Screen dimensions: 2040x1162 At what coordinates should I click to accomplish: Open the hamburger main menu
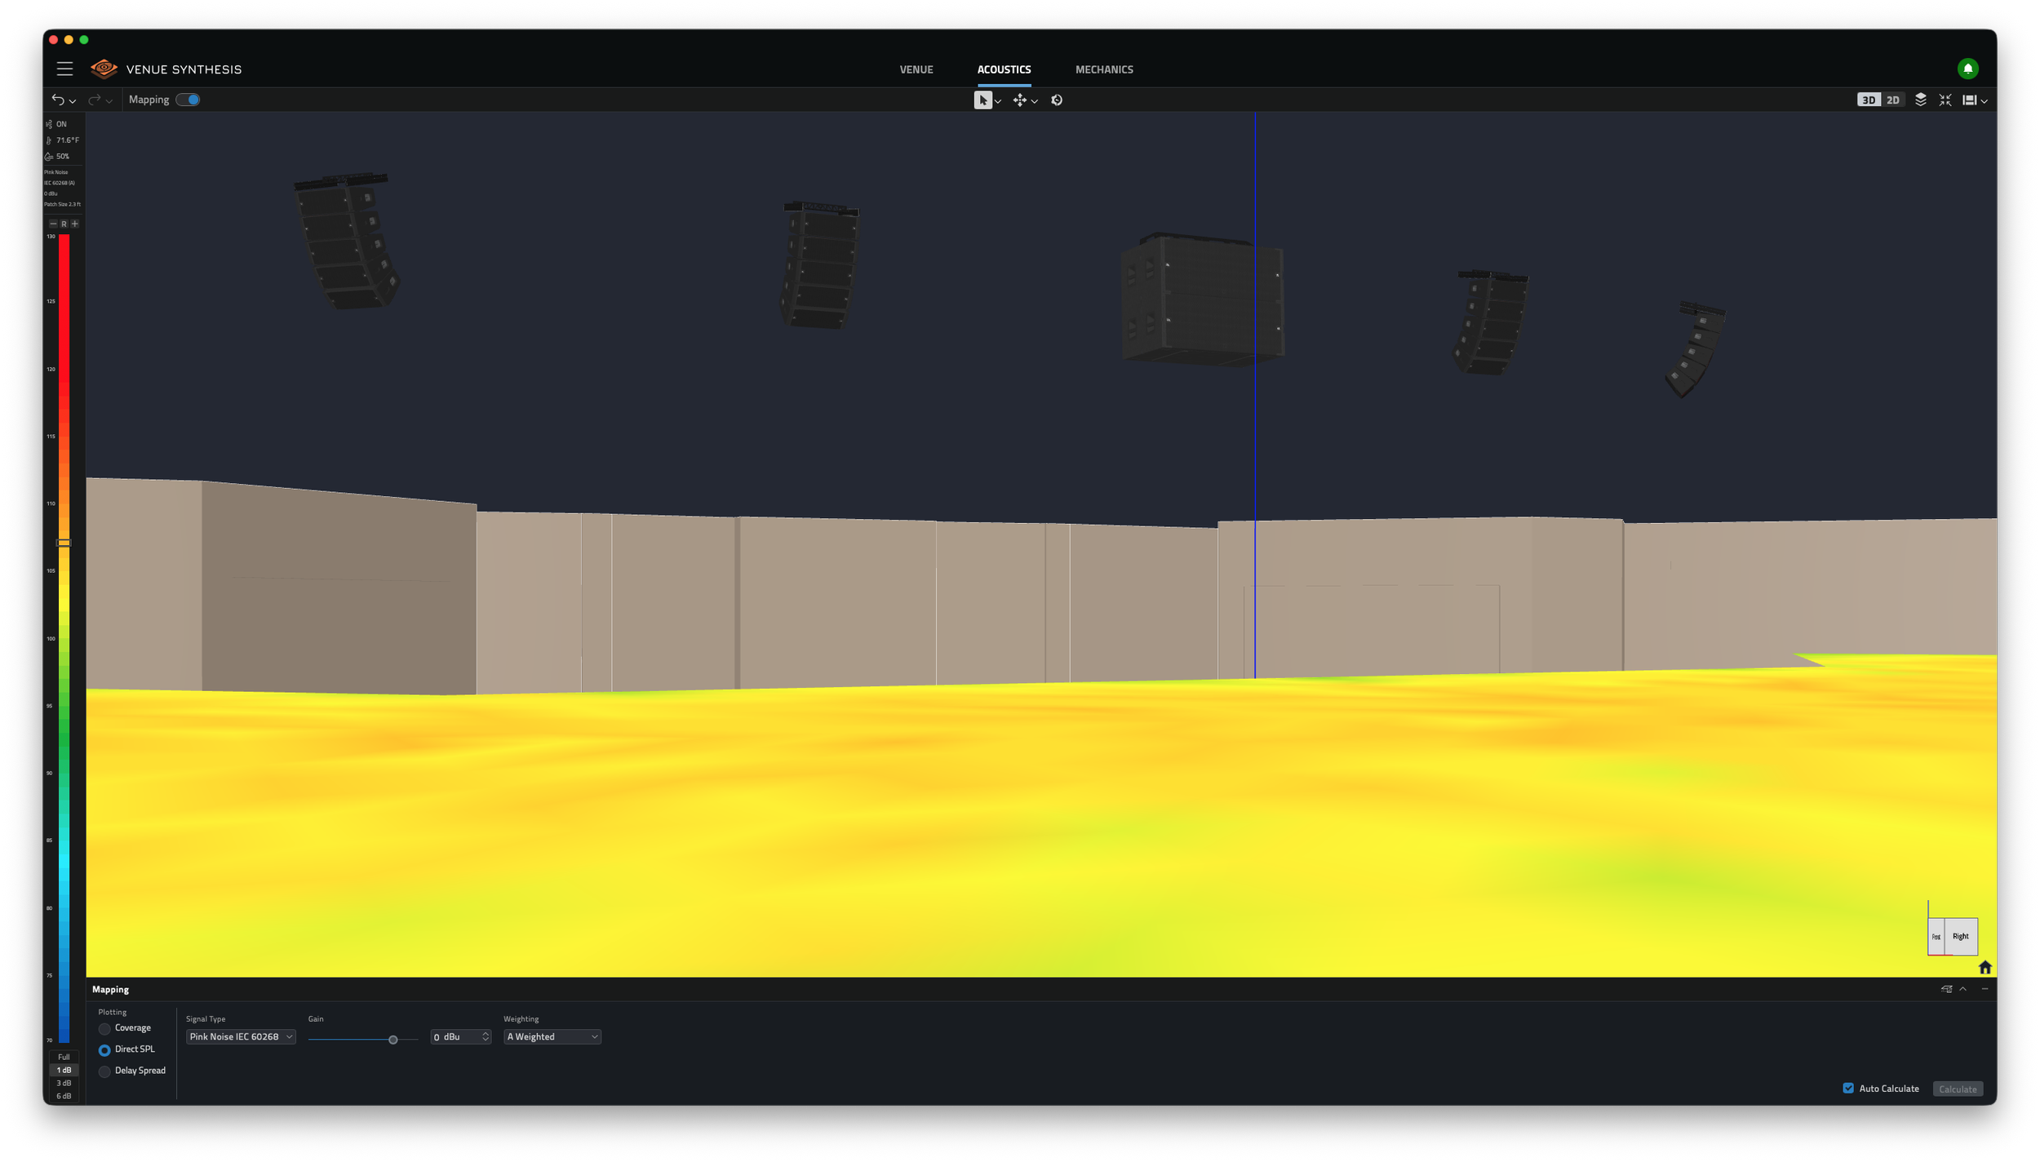(64, 69)
